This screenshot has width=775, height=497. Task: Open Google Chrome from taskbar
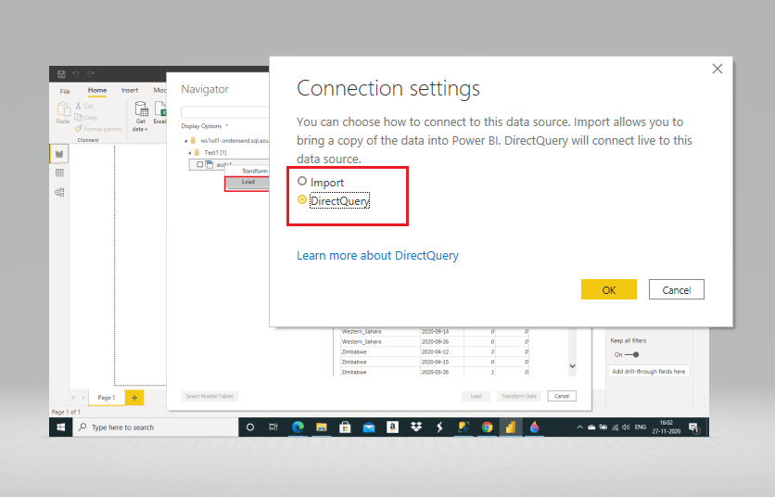(x=488, y=427)
